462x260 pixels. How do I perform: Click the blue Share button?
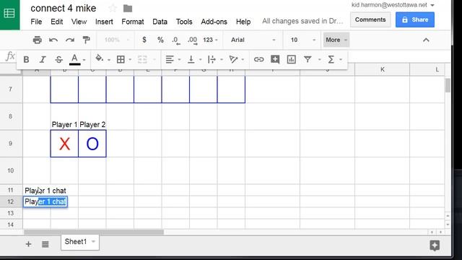[415, 19]
